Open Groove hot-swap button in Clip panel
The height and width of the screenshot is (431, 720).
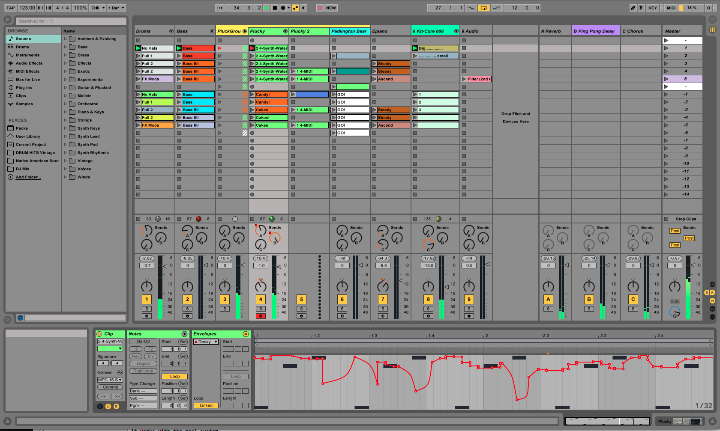coord(120,372)
